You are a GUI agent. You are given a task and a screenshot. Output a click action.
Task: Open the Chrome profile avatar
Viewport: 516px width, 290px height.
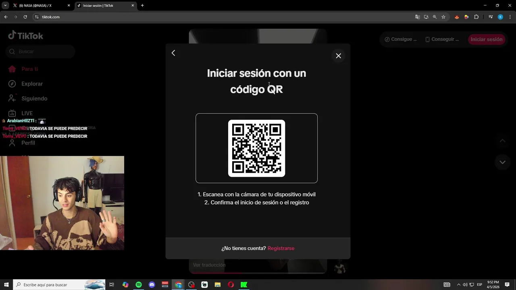(500, 17)
